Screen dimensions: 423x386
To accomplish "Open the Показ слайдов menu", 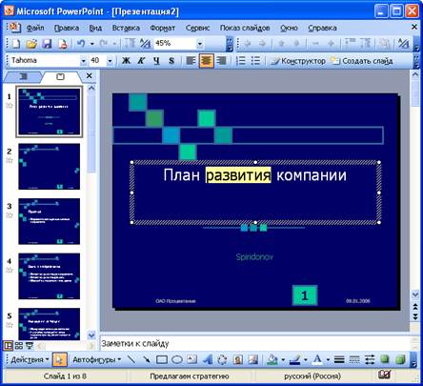I will click(x=245, y=28).
